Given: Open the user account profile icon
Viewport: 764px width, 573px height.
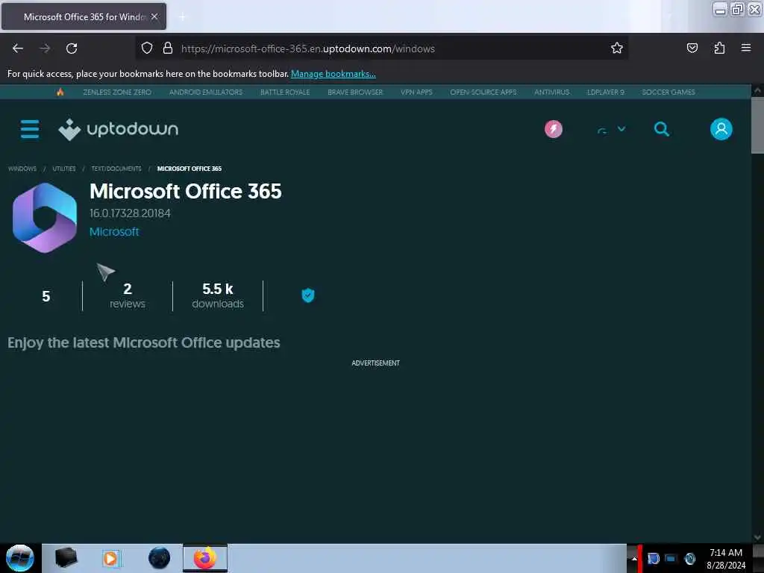Looking at the screenshot, I should click(x=721, y=129).
